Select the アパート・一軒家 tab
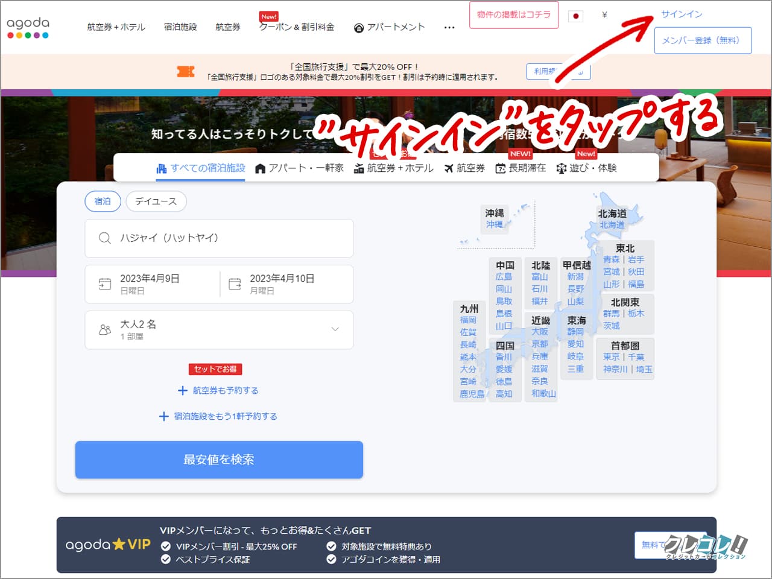 tap(299, 168)
